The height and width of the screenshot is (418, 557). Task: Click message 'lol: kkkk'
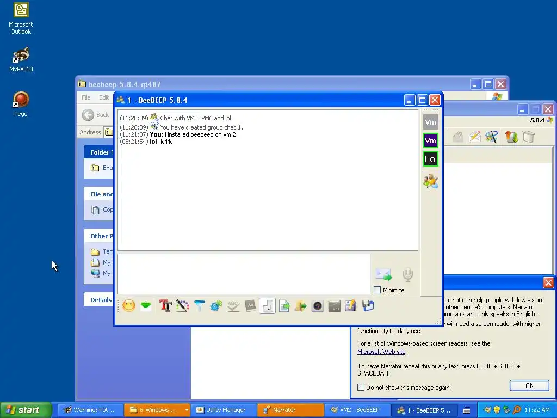[161, 142]
